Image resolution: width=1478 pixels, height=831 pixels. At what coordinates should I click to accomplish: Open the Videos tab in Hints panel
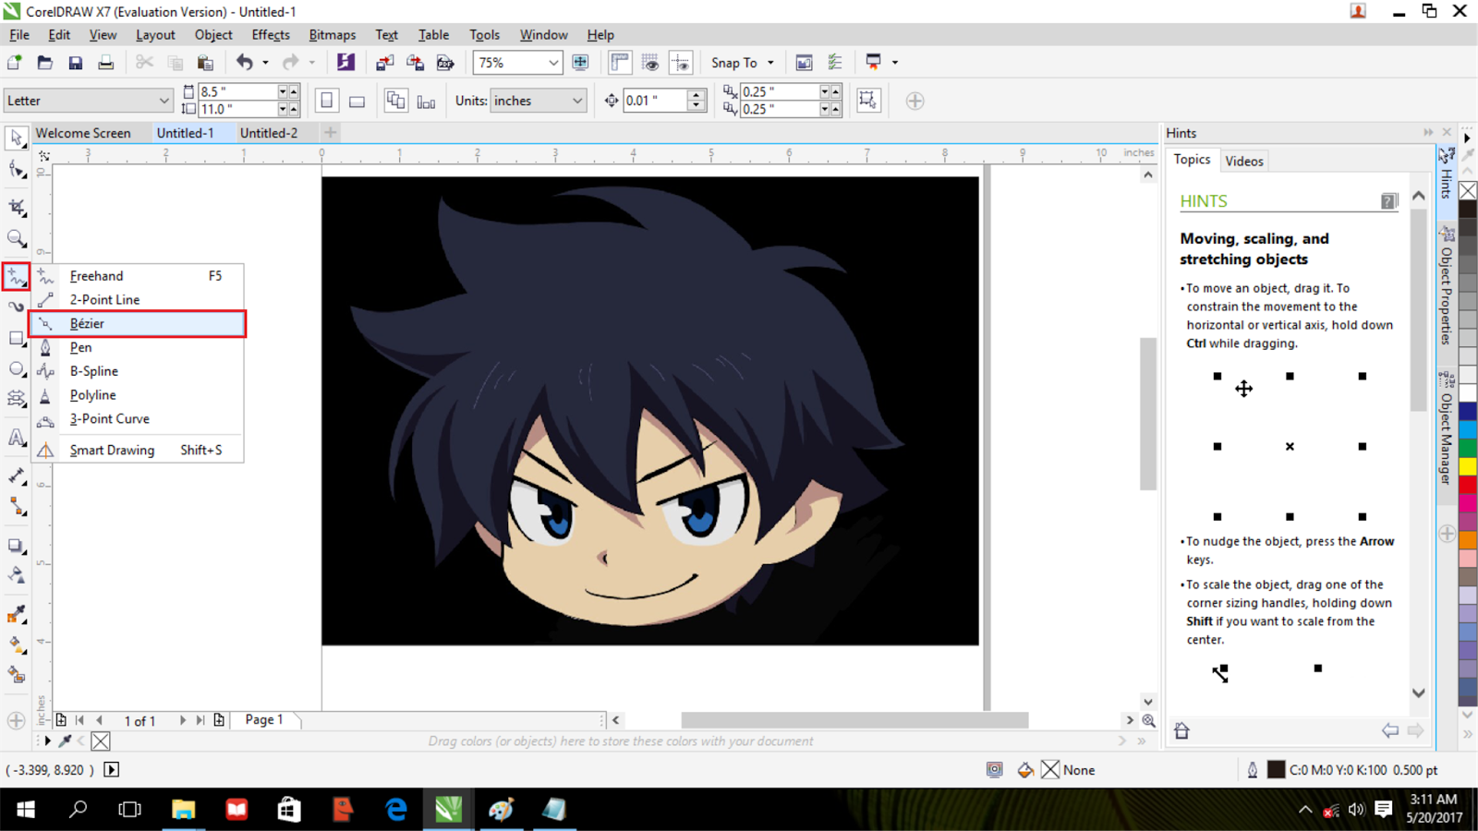pos(1244,160)
